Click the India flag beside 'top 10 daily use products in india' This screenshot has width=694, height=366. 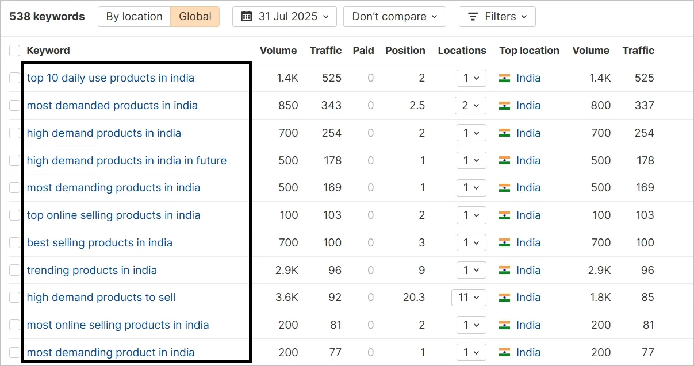(x=505, y=78)
